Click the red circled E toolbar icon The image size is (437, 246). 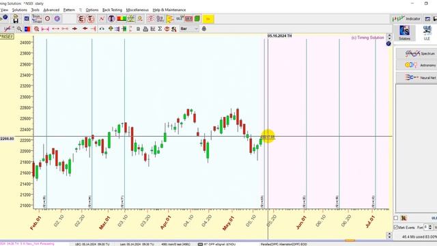point(81,19)
